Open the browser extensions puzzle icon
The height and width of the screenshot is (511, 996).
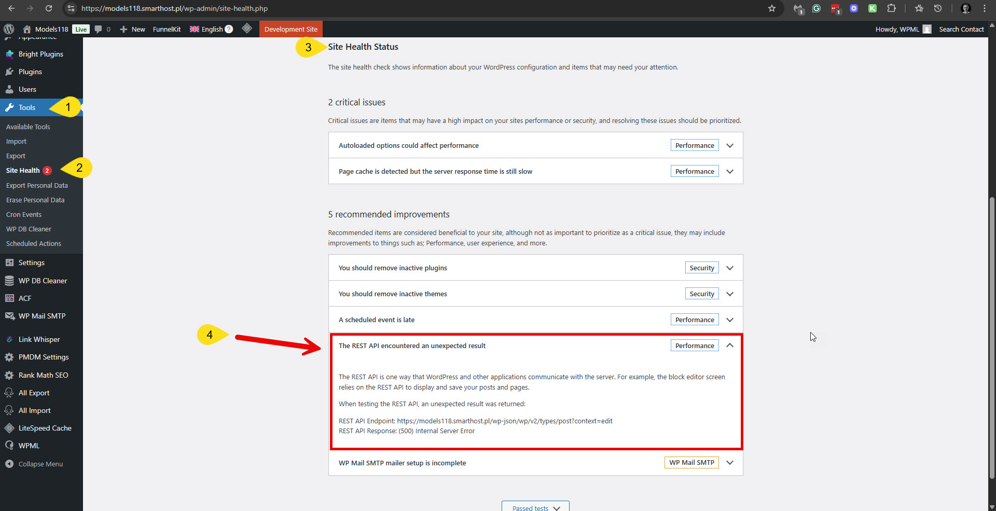click(891, 8)
